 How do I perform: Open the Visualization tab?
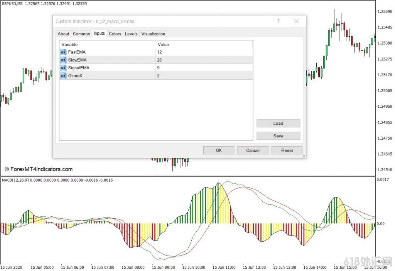(x=153, y=34)
